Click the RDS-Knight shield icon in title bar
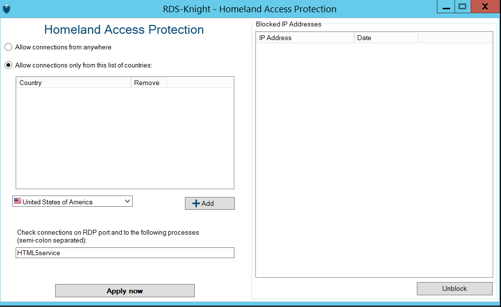Image resolution: width=501 pixels, height=307 pixels. pos(6,9)
